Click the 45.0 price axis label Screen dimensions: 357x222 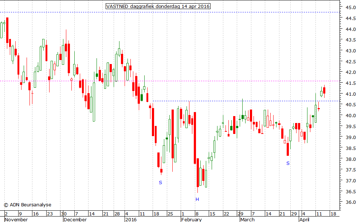[x=350, y=8]
